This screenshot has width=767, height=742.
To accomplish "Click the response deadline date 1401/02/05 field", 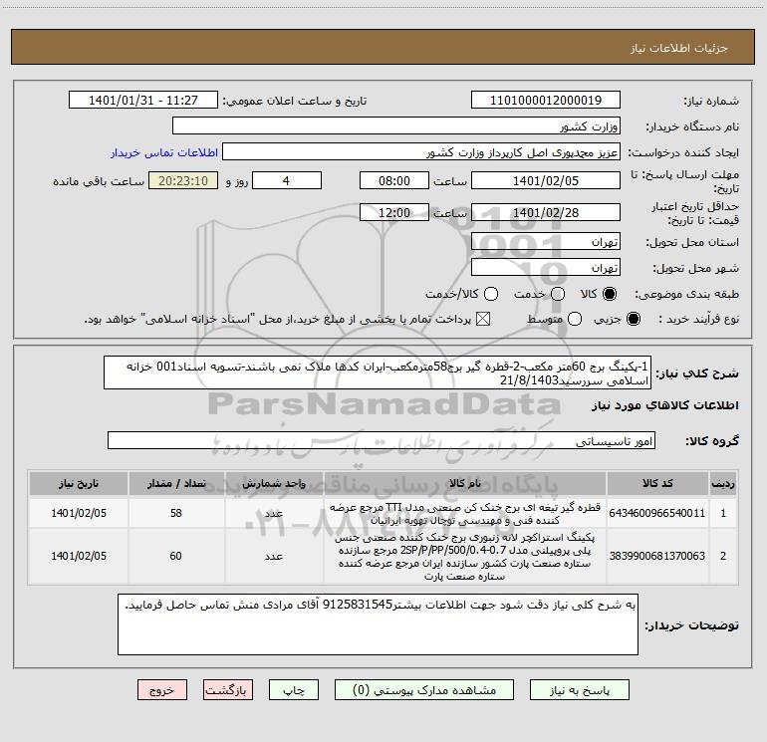I will point(546,180).
